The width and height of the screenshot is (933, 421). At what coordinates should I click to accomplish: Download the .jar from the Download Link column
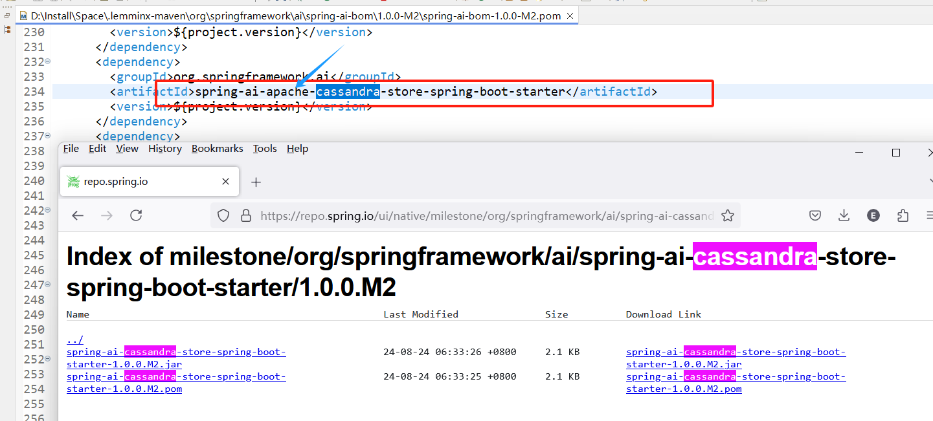coord(736,358)
